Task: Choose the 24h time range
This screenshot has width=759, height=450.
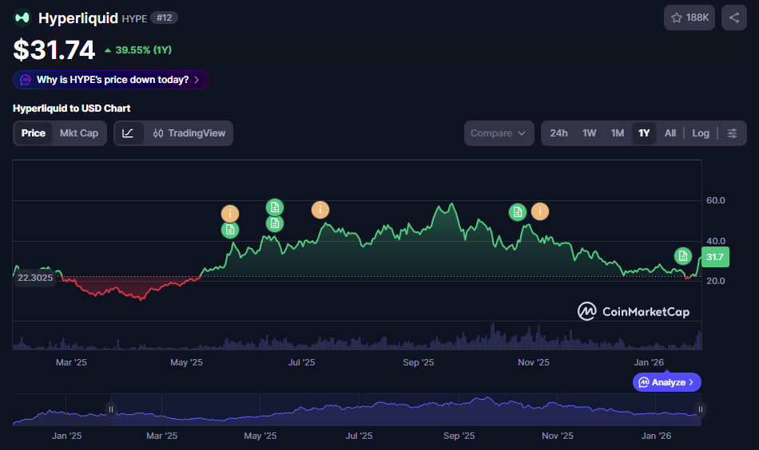Action: click(x=558, y=133)
